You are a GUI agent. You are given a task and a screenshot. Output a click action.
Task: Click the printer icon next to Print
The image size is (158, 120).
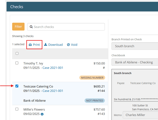coord(30,45)
